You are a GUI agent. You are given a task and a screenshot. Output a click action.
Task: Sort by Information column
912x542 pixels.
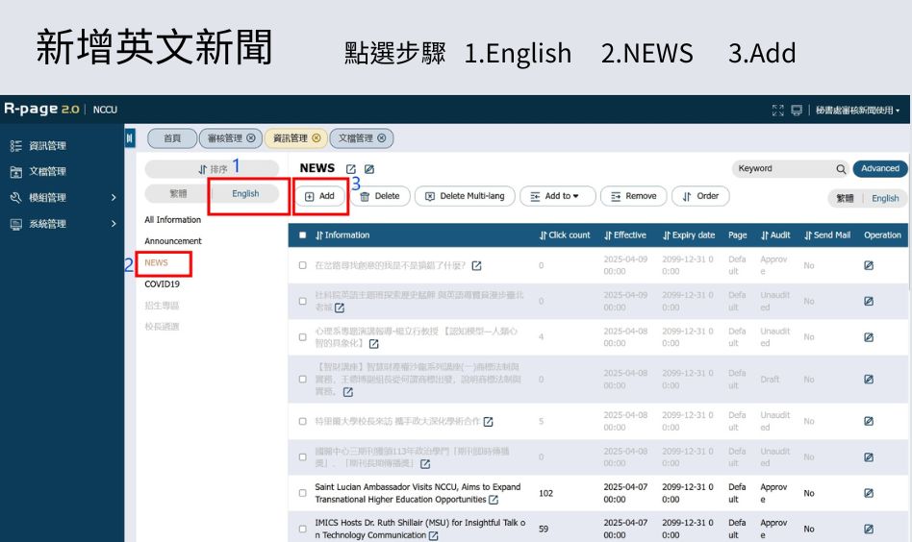pos(342,235)
